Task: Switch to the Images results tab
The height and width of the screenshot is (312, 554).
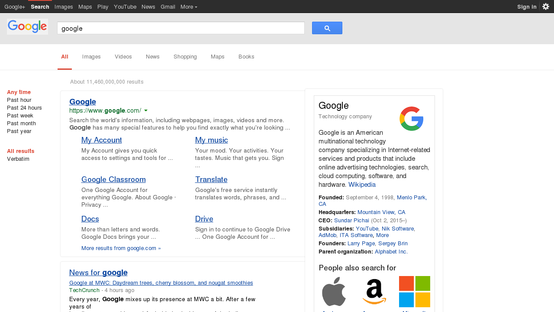Action: (x=91, y=57)
